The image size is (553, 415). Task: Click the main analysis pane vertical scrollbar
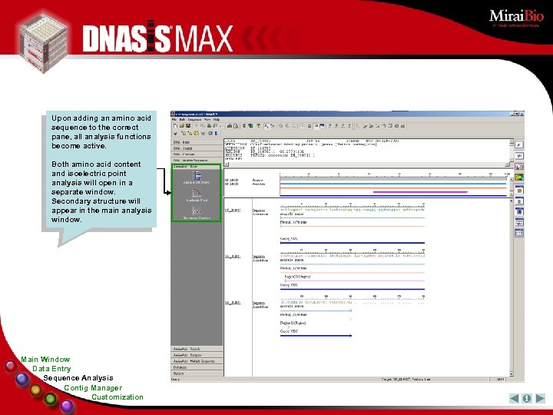[x=512, y=287]
